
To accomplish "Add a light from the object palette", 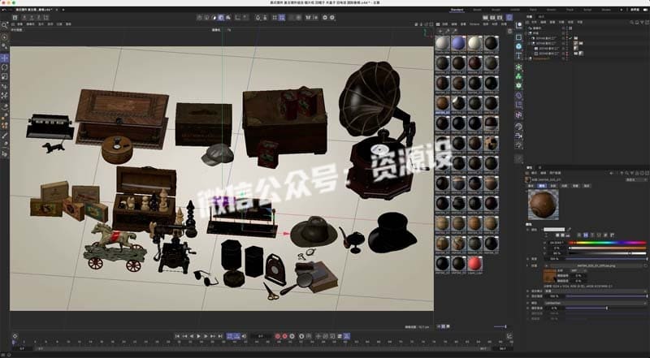I will pyautogui.click(x=518, y=145).
